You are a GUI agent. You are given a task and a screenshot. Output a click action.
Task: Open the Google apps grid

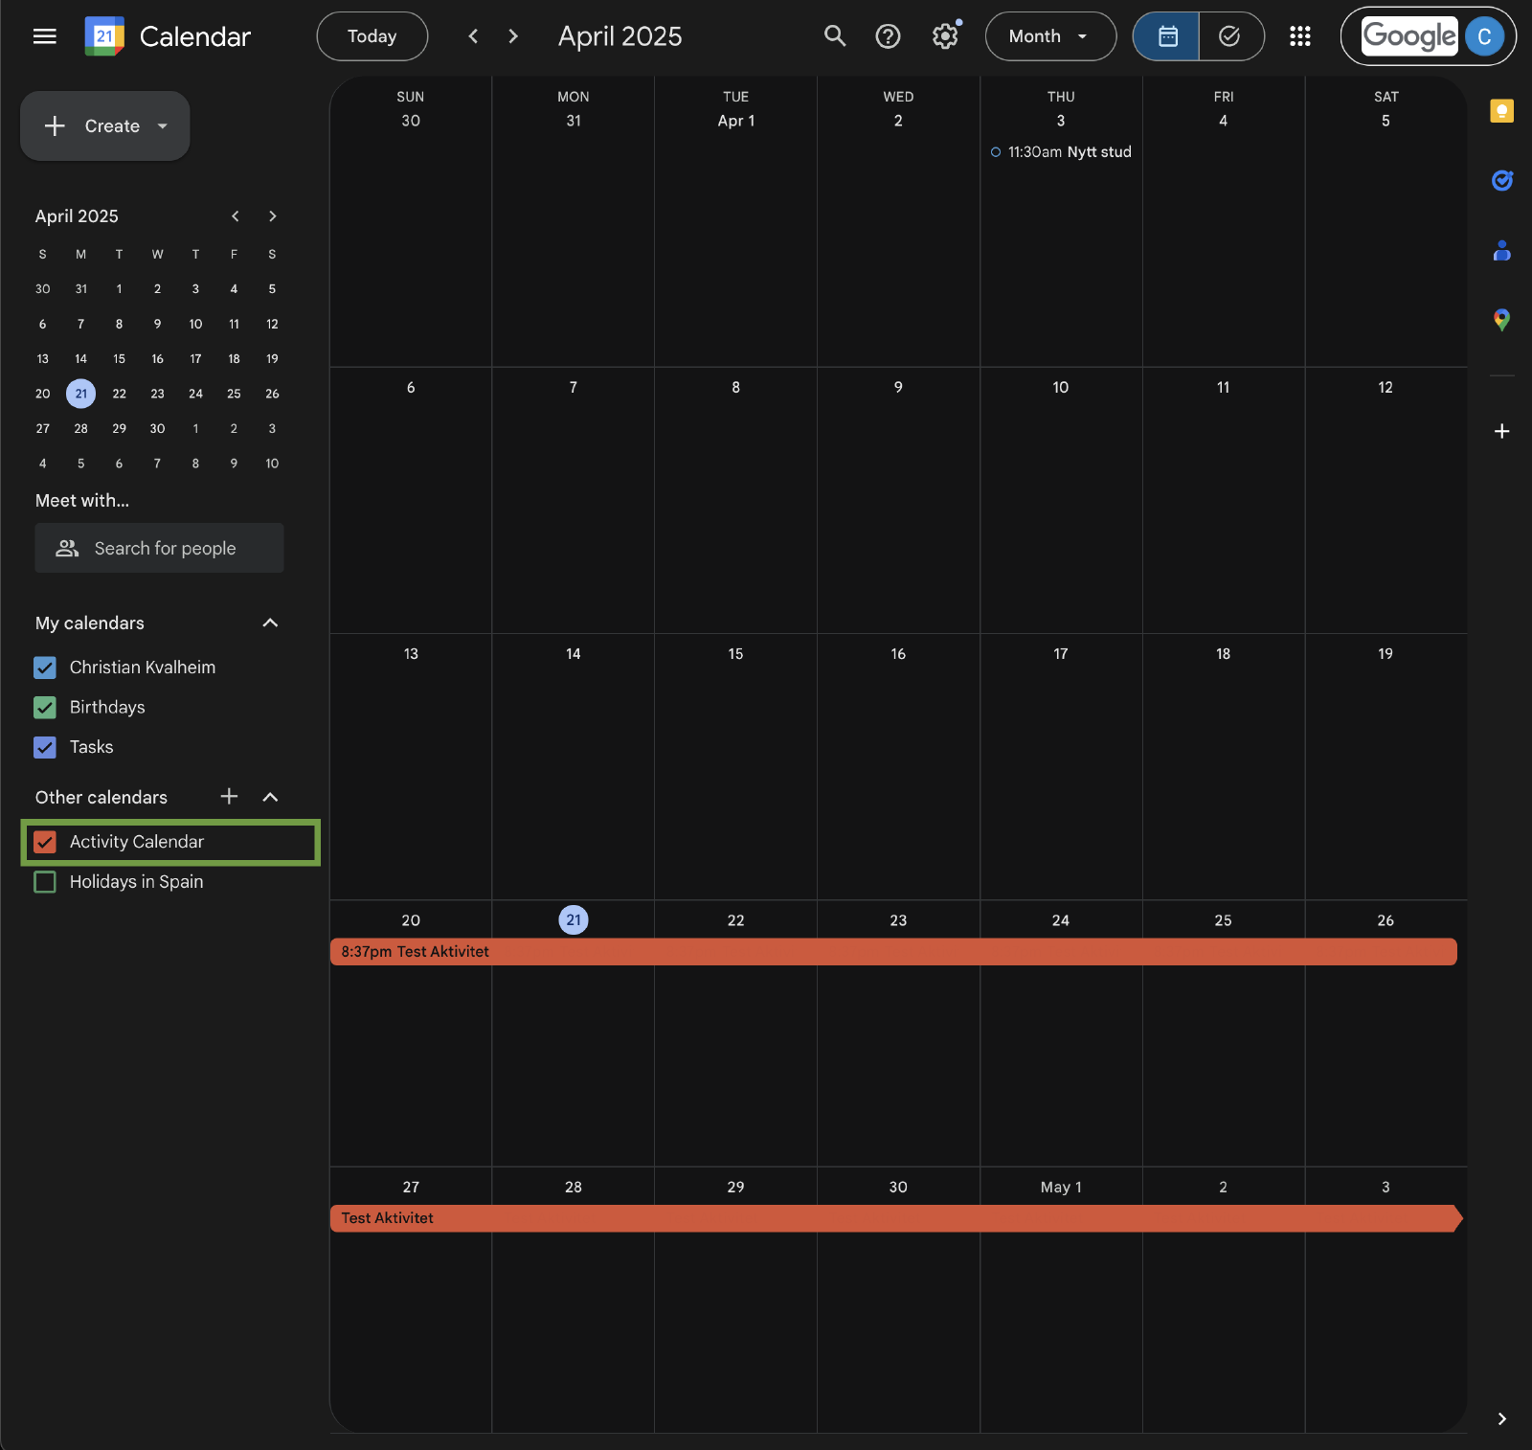(1299, 36)
